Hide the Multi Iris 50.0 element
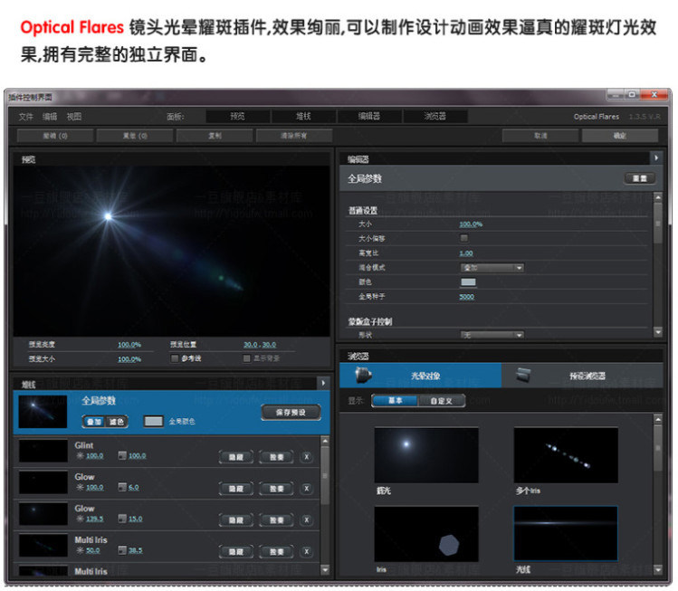Image resolution: width=678 pixels, height=591 pixels. [x=235, y=552]
